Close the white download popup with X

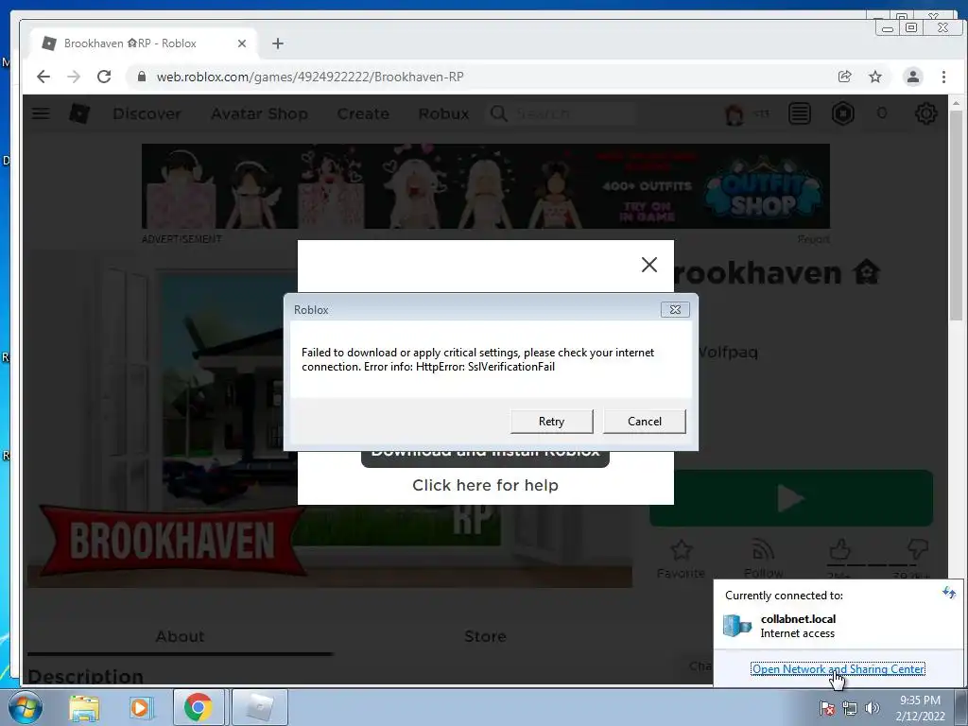(x=648, y=265)
